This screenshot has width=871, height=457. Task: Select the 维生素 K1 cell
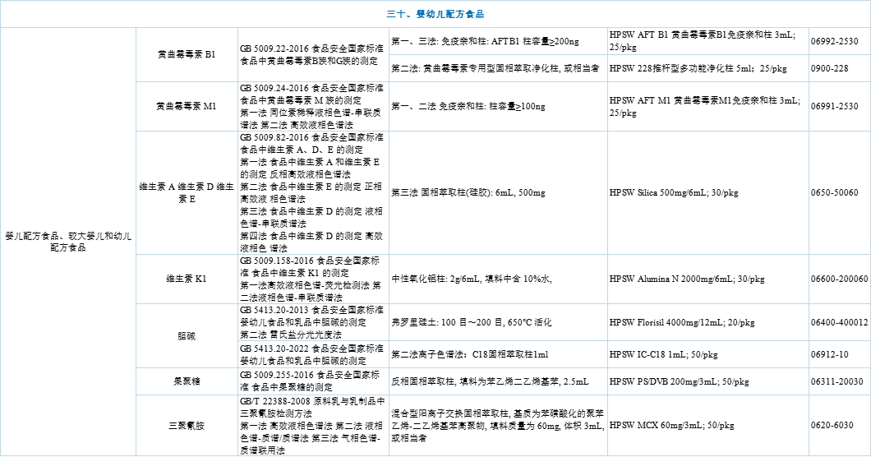click(x=187, y=279)
